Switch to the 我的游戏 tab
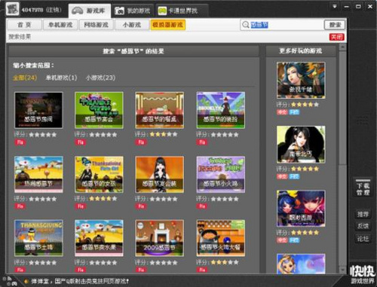This screenshot has height=287, width=377. pos(132,11)
